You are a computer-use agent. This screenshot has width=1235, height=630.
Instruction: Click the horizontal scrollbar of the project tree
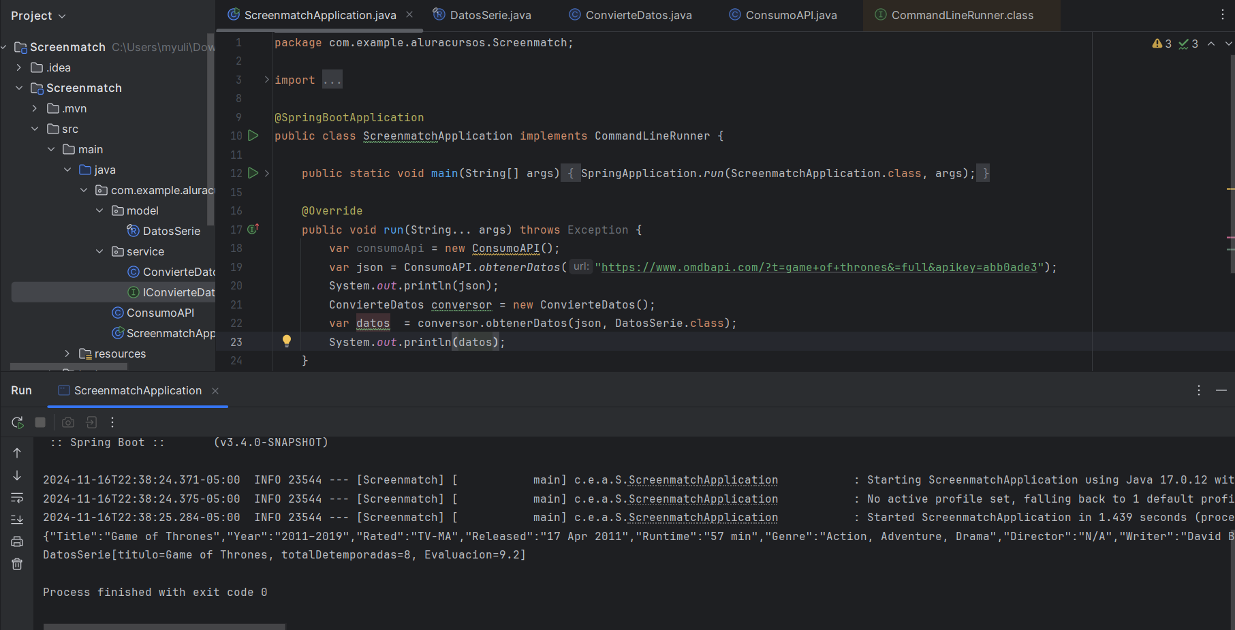(x=68, y=366)
